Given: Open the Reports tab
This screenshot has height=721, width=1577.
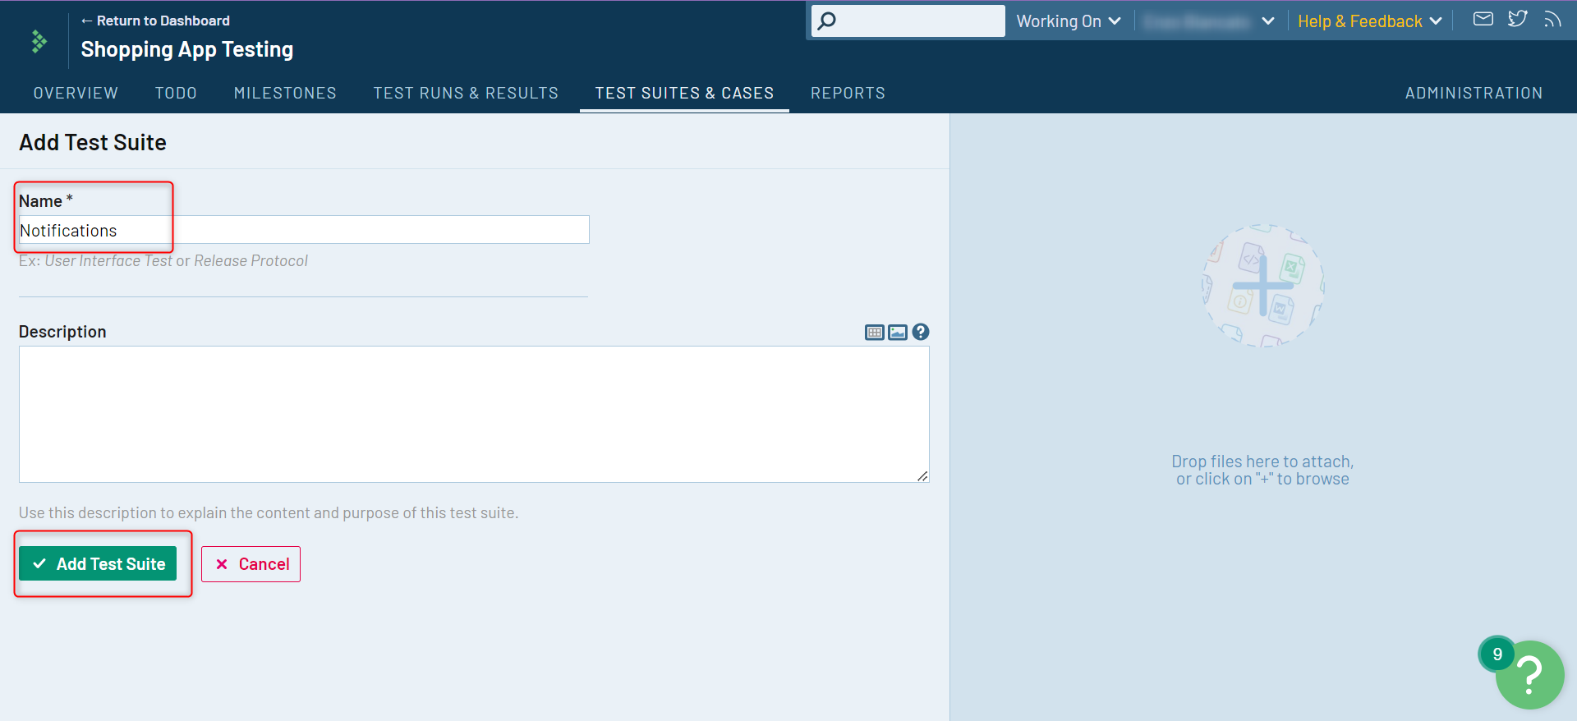Looking at the screenshot, I should 848,93.
